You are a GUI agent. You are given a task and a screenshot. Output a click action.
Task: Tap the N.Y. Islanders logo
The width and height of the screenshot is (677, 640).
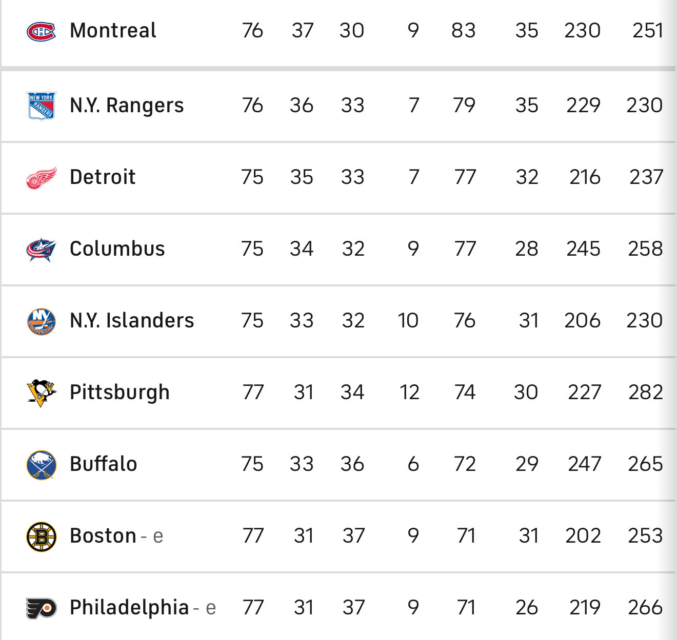[x=41, y=321]
